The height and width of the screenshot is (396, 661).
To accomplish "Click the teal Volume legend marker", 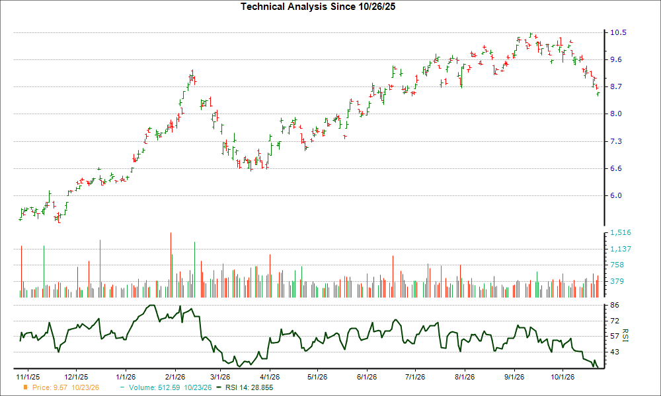I will click(122, 387).
